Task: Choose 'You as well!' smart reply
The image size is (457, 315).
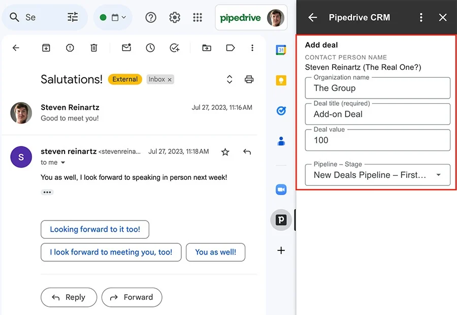Action: [216, 253]
